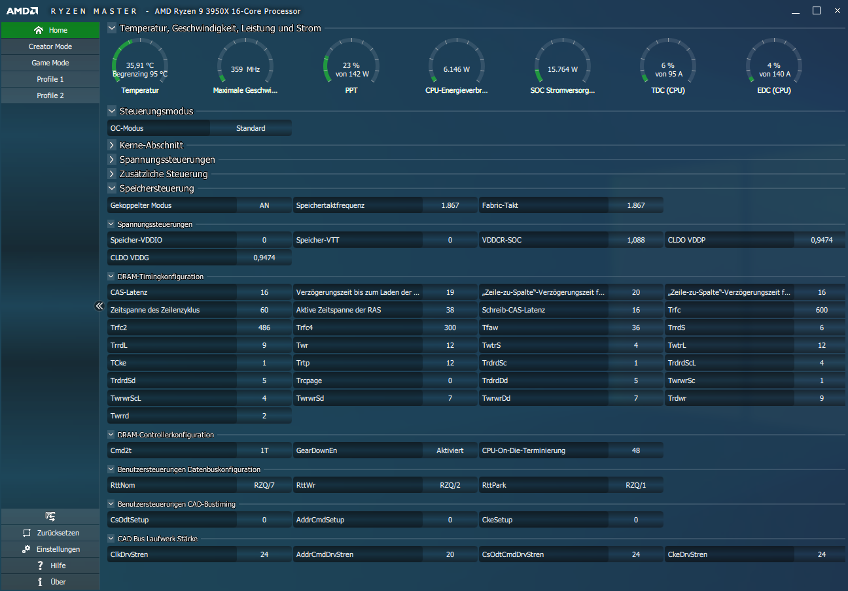The image size is (848, 591).
Task: Click the Speichertaktfrequenz 1.867 value
Action: (450, 205)
